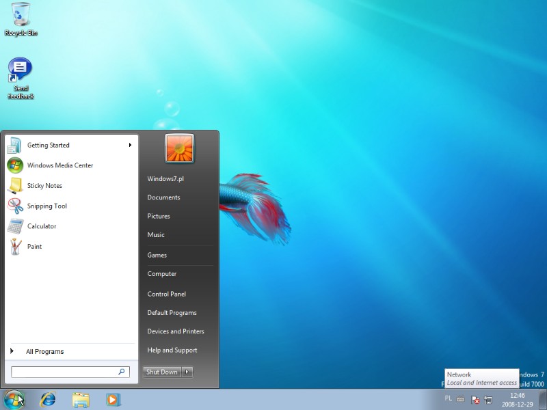Image resolution: width=547 pixels, height=410 pixels.
Task: Open the Windows7.pl user folder
Action: point(165,179)
